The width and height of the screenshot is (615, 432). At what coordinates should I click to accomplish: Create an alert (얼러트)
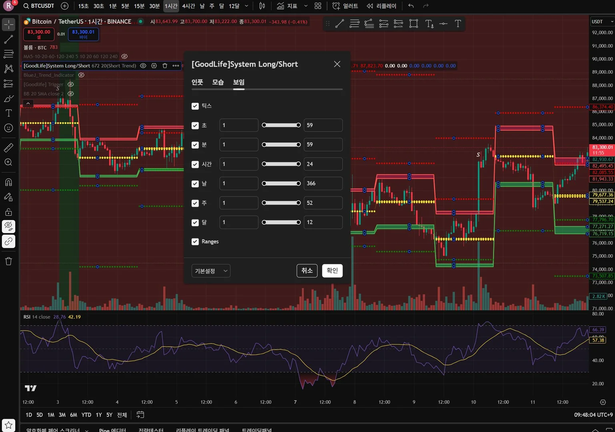pyautogui.click(x=345, y=6)
